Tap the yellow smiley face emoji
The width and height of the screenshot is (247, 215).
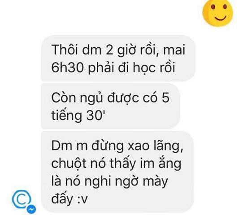click(218, 12)
